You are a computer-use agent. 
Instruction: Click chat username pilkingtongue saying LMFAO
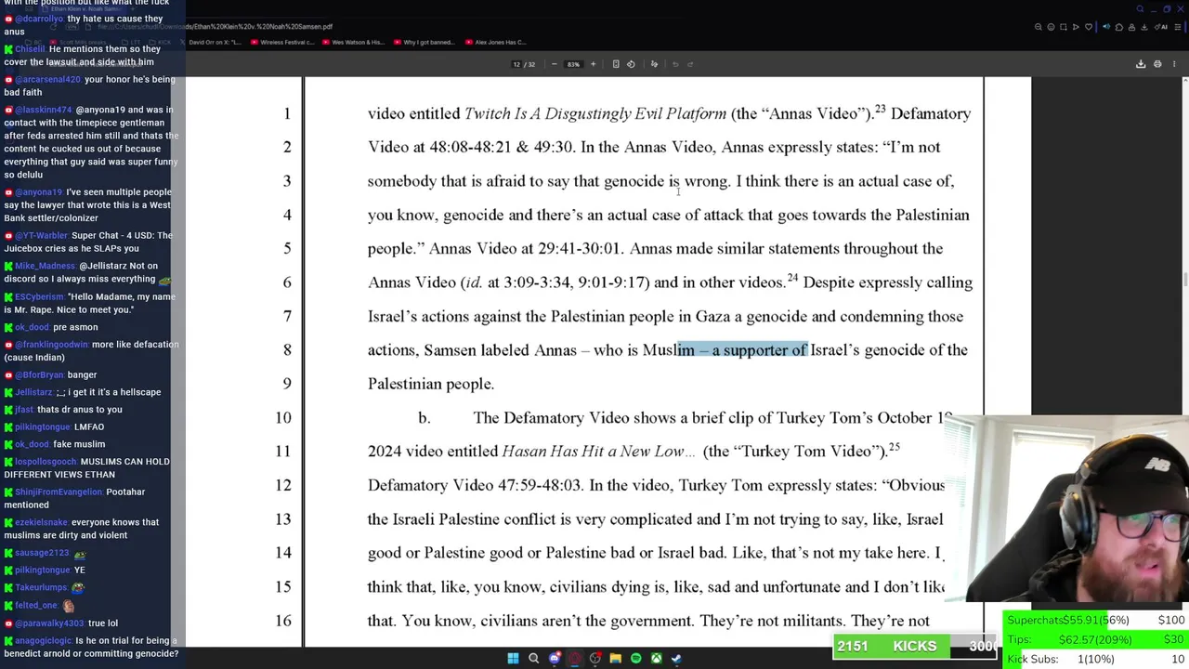tap(42, 426)
